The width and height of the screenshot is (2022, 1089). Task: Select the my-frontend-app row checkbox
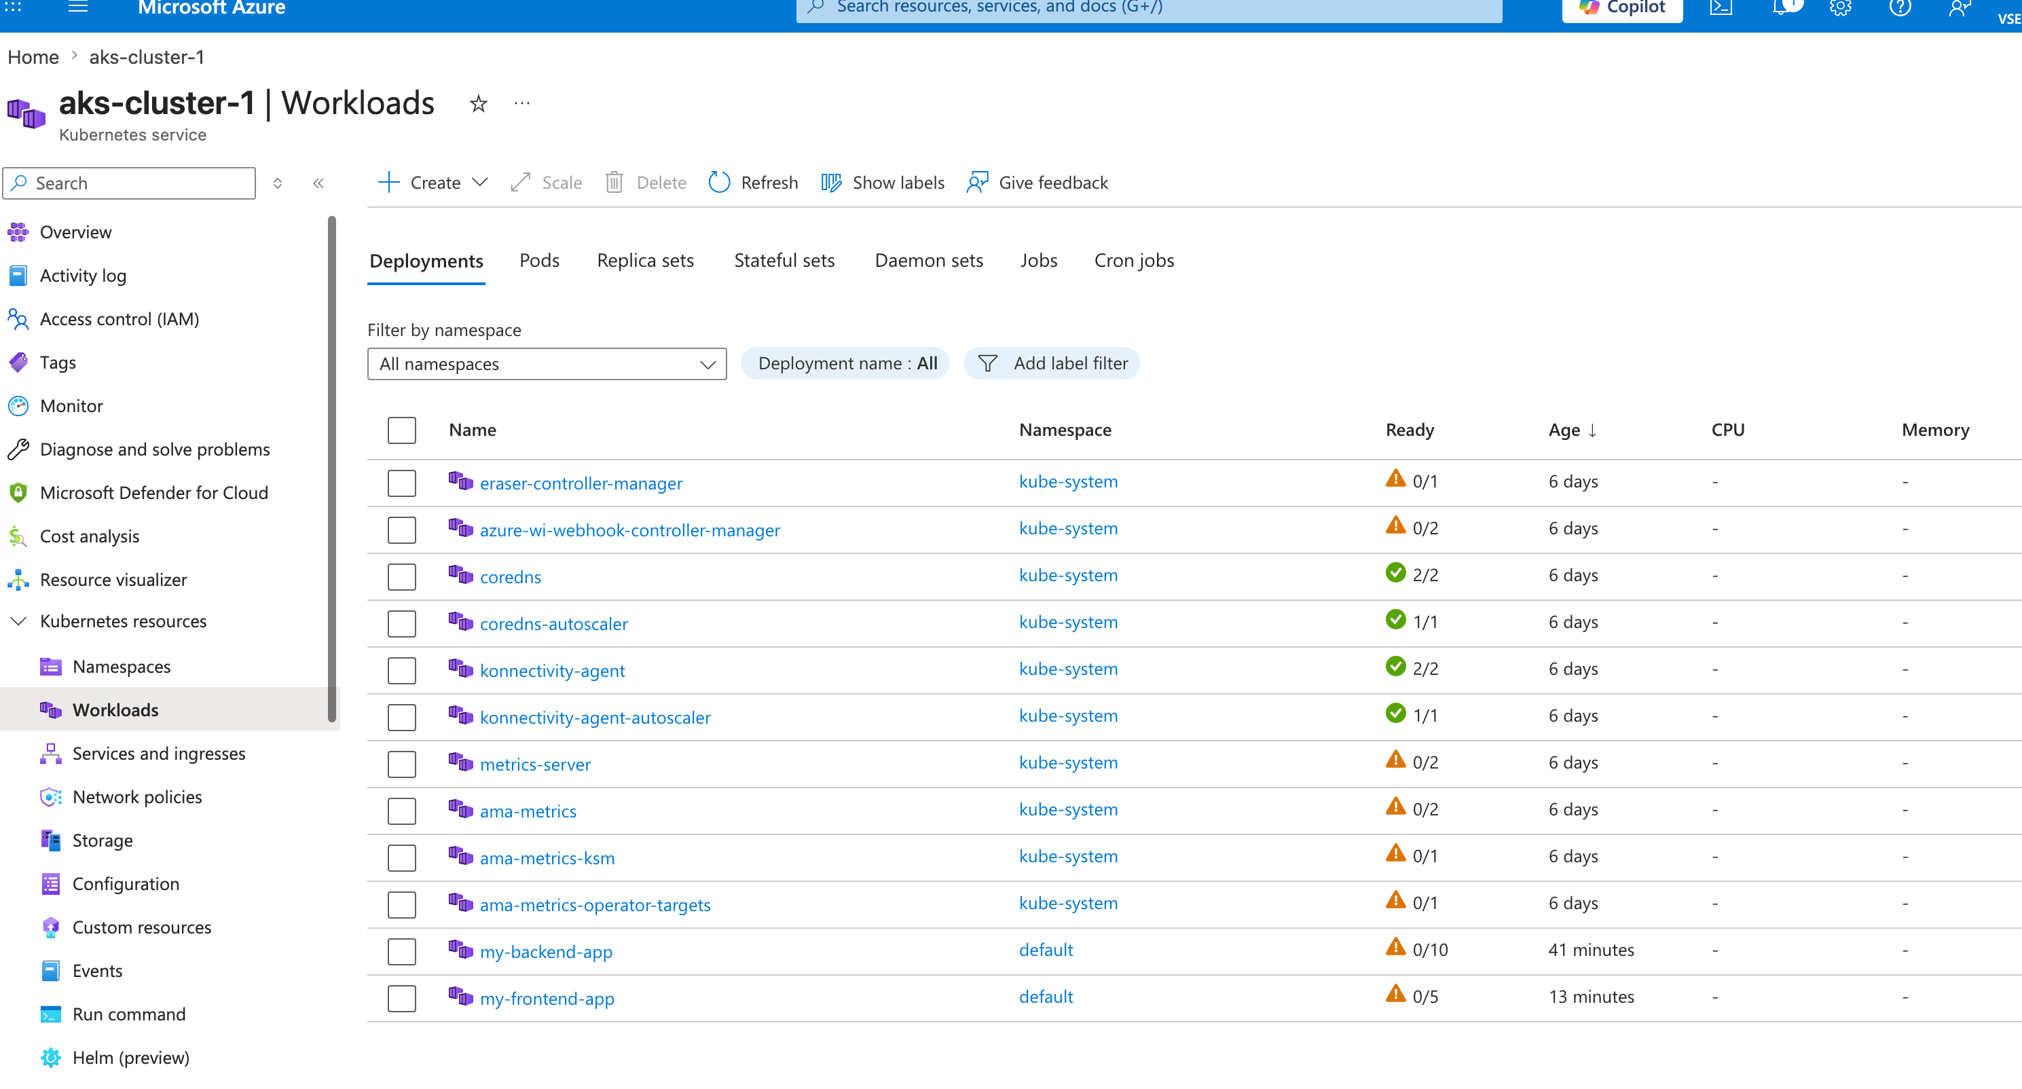coord(402,999)
